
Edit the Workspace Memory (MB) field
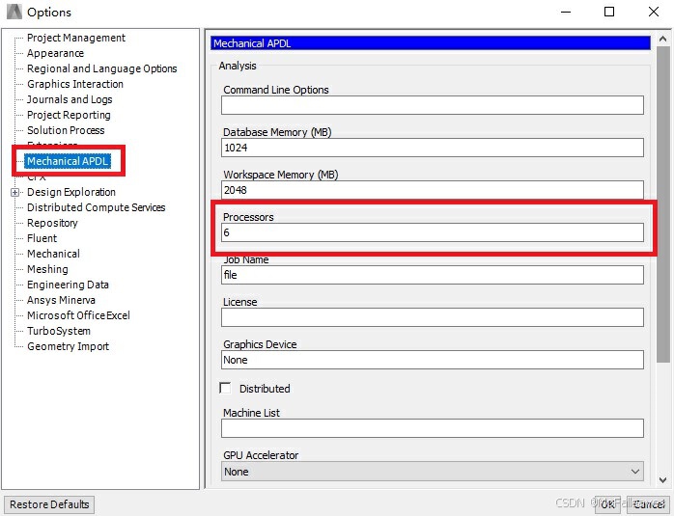(x=433, y=190)
